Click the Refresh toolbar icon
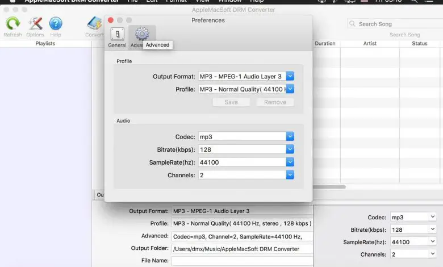Image resolution: width=443 pixels, height=267 pixels. 12,24
